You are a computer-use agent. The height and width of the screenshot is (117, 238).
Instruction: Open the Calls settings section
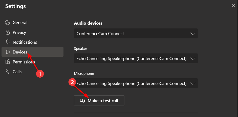click(x=32, y=72)
